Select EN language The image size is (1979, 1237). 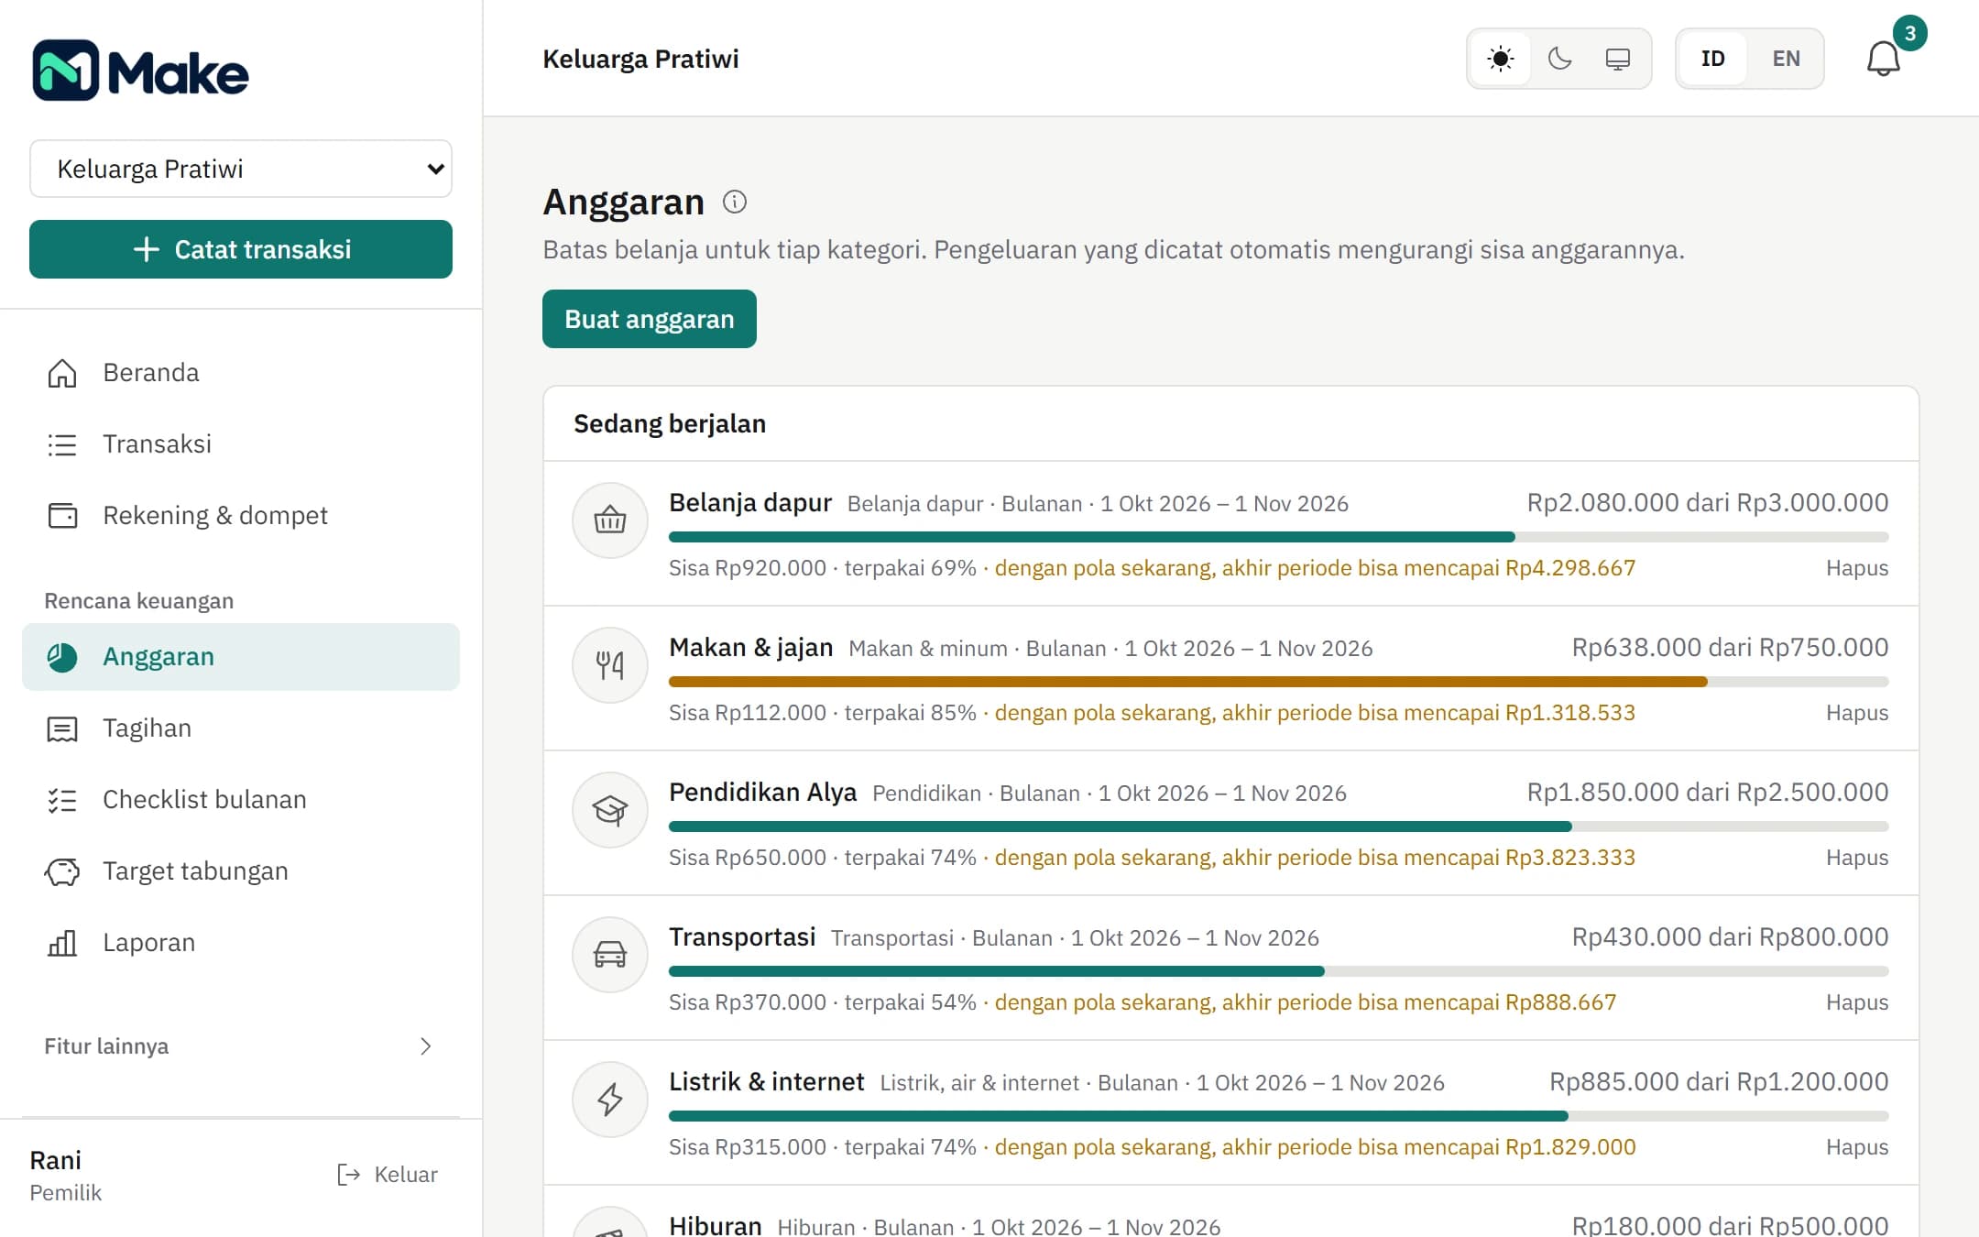[1787, 59]
